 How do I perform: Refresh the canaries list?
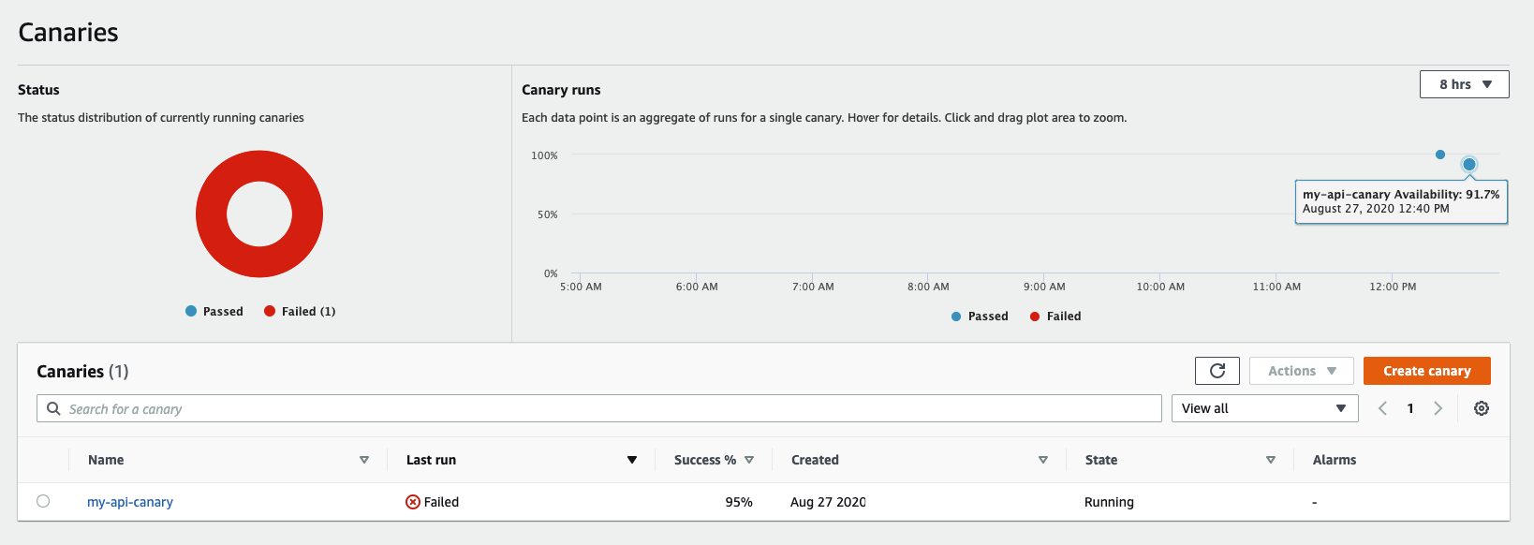pos(1217,371)
